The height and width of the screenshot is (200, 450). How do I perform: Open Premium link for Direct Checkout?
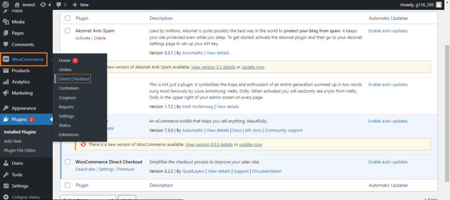[125, 169]
